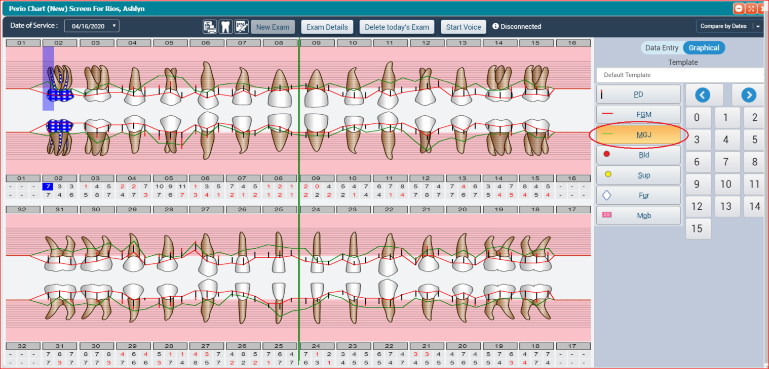Click the Start Voice button
This screenshot has height=369, width=769.
463,27
